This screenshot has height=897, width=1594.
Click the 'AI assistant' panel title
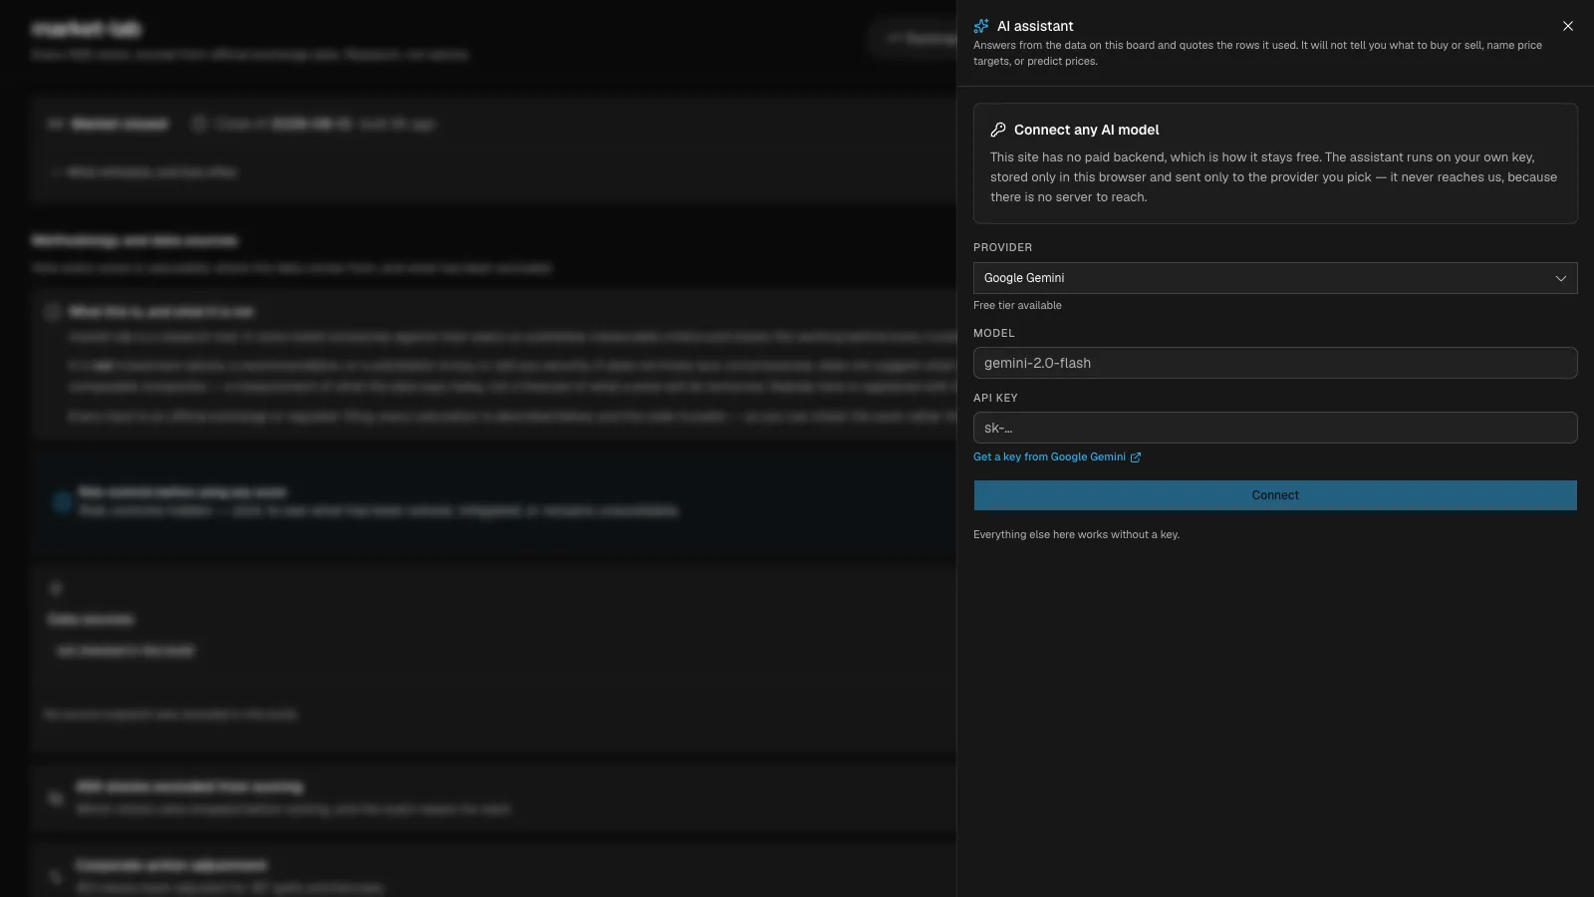click(1035, 26)
